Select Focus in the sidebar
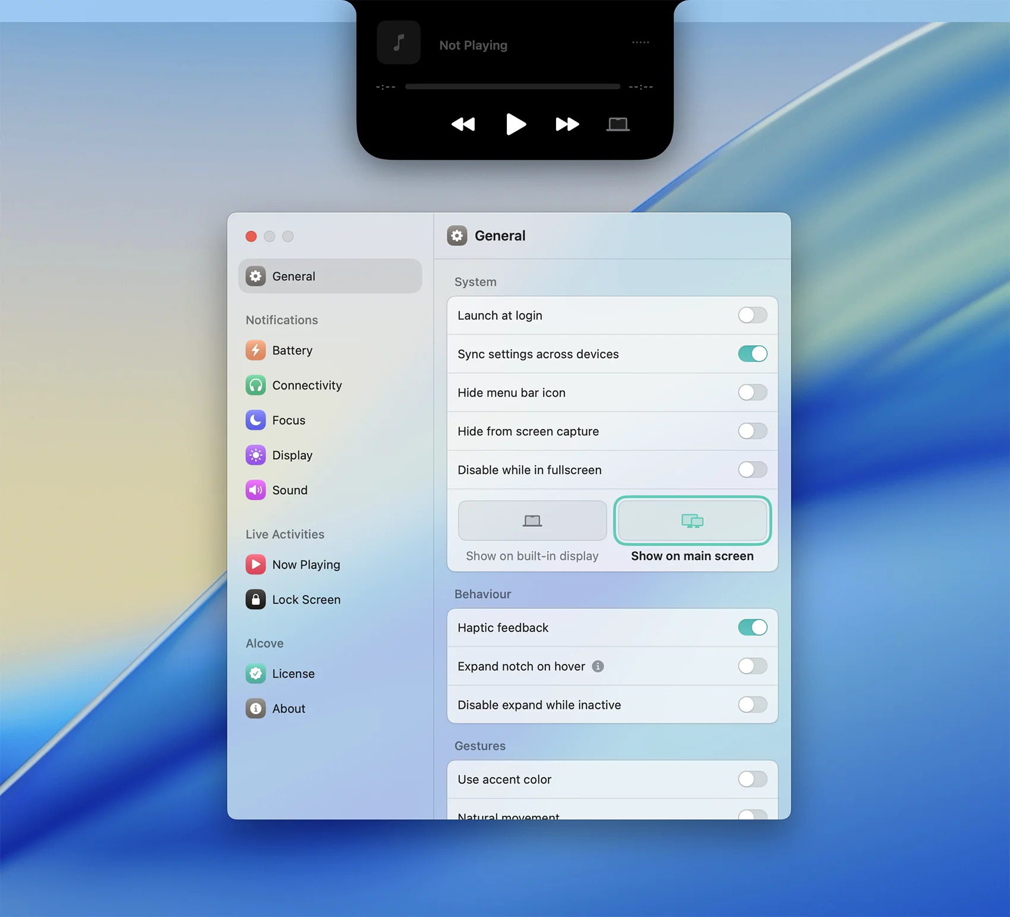Viewport: 1010px width, 917px height. tap(288, 420)
